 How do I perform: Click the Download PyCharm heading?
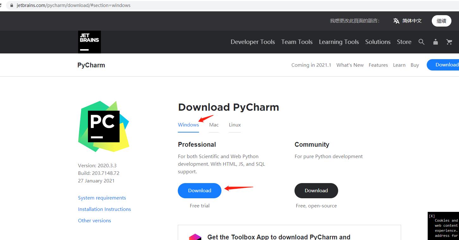pos(228,107)
